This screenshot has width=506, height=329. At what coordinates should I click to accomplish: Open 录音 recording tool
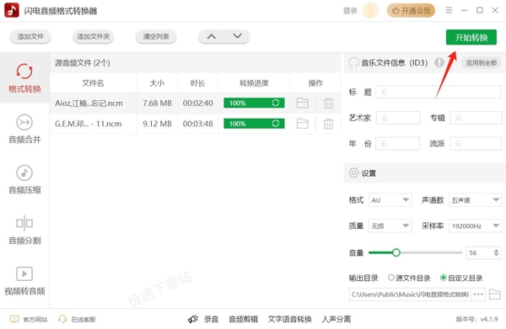(211, 319)
